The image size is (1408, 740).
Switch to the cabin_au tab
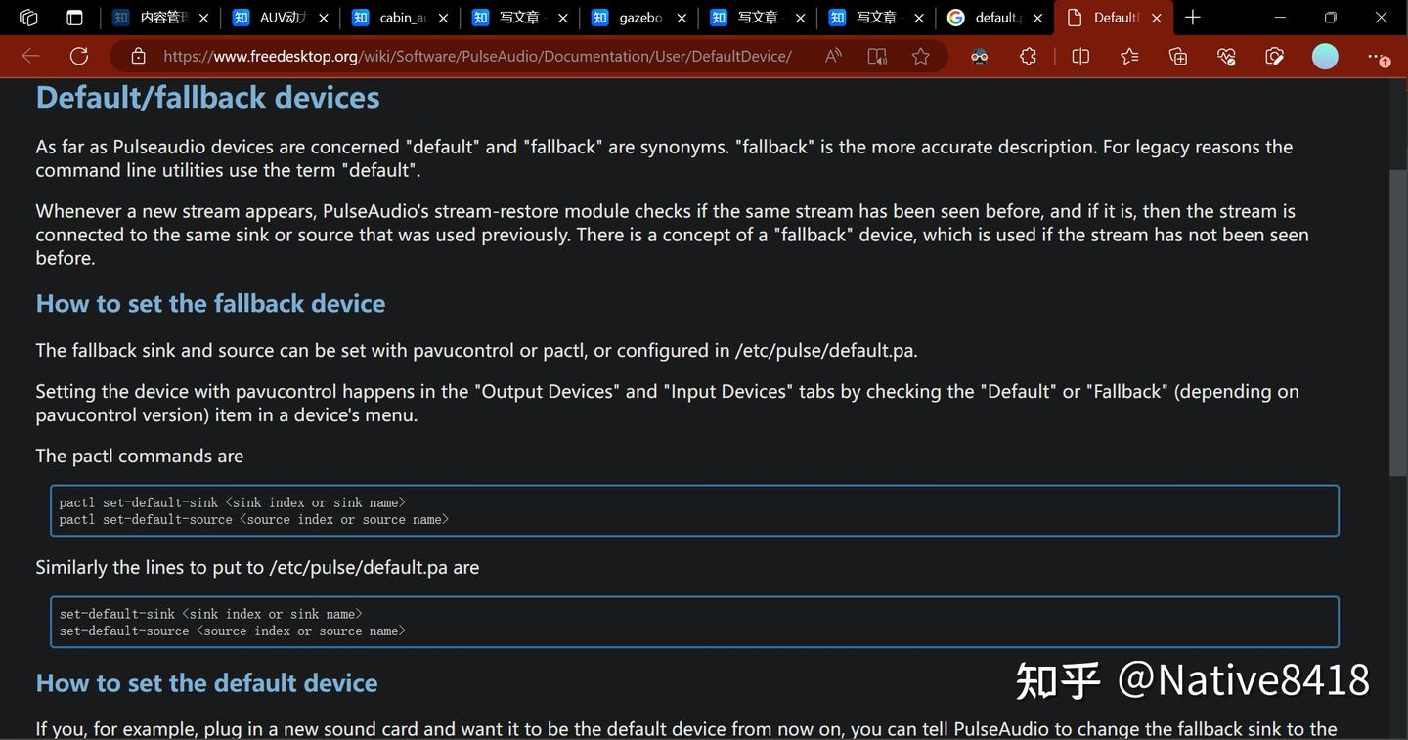(x=402, y=18)
